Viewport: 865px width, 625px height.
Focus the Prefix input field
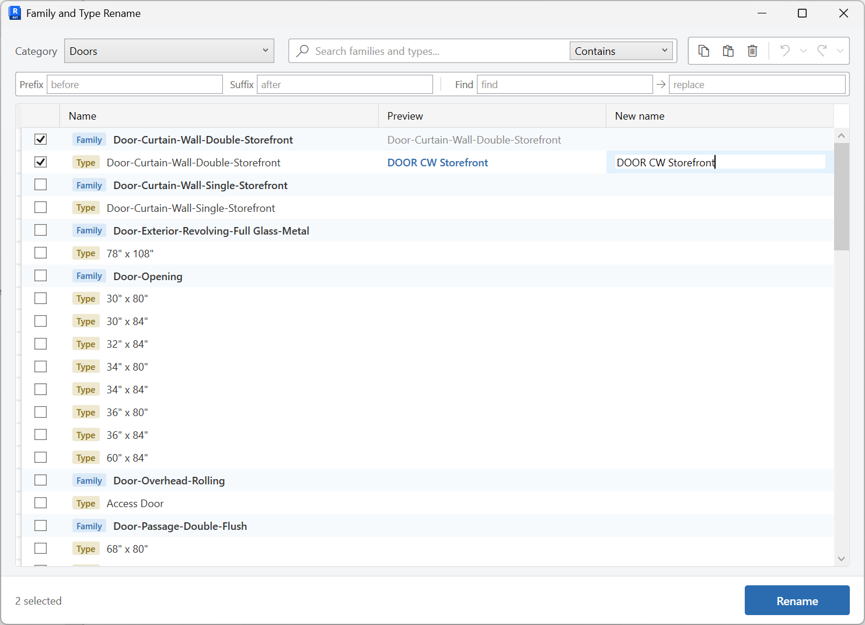[135, 85]
